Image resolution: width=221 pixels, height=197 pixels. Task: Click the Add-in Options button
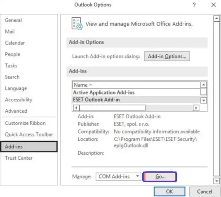coord(167,56)
